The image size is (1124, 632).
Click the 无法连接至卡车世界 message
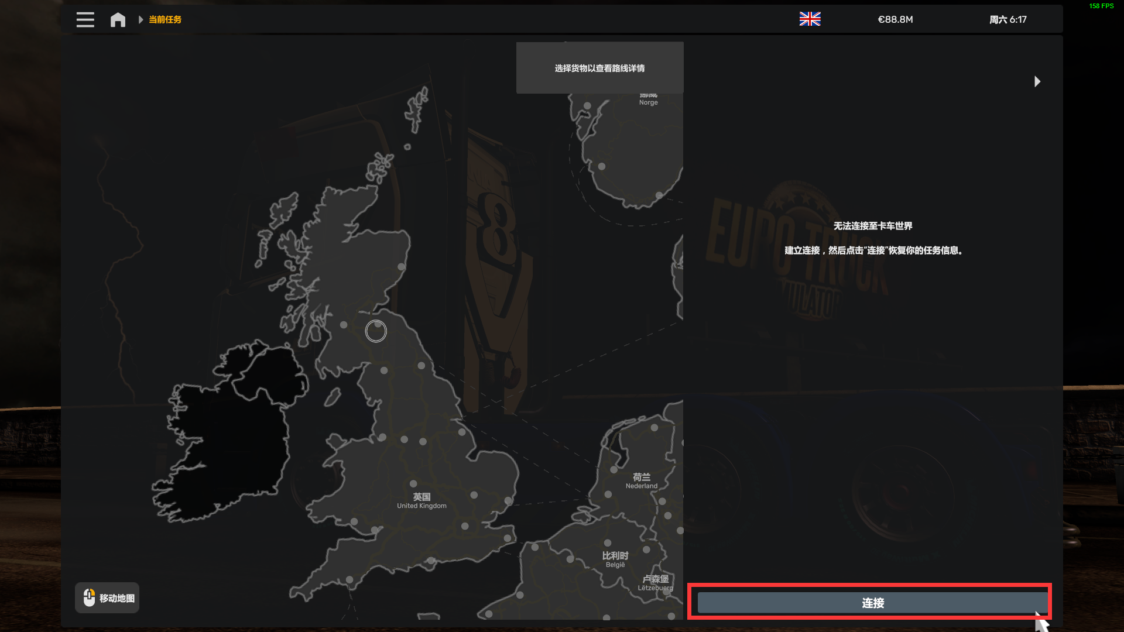[873, 226]
